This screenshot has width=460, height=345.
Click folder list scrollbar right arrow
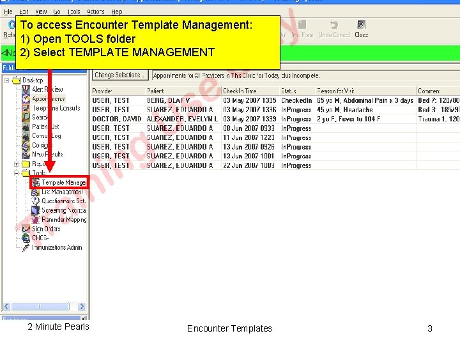pyautogui.click(x=82, y=307)
